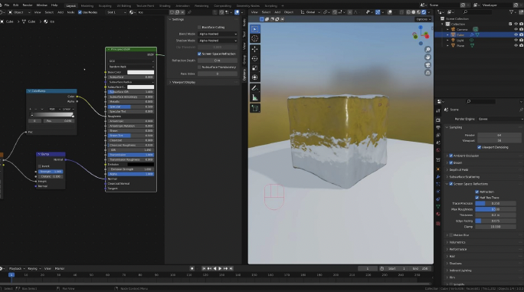Collapse the Sampling panel
This screenshot has width=524, height=292.
coord(456,127)
